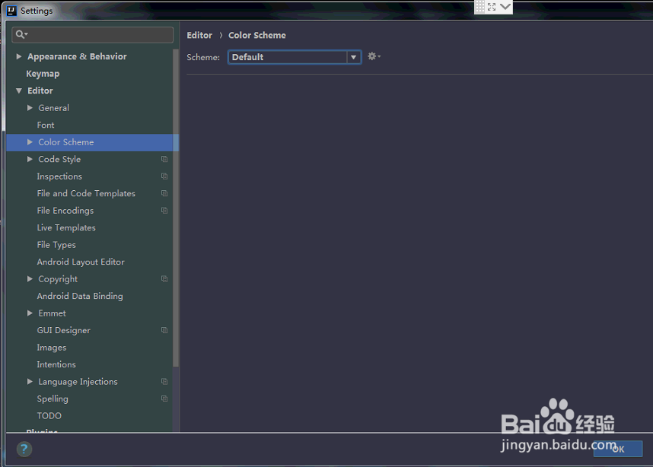Image resolution: width=653 pixels, height=467 pixels.
Task: Open Spelling settings page
Action: coord(53,399)
